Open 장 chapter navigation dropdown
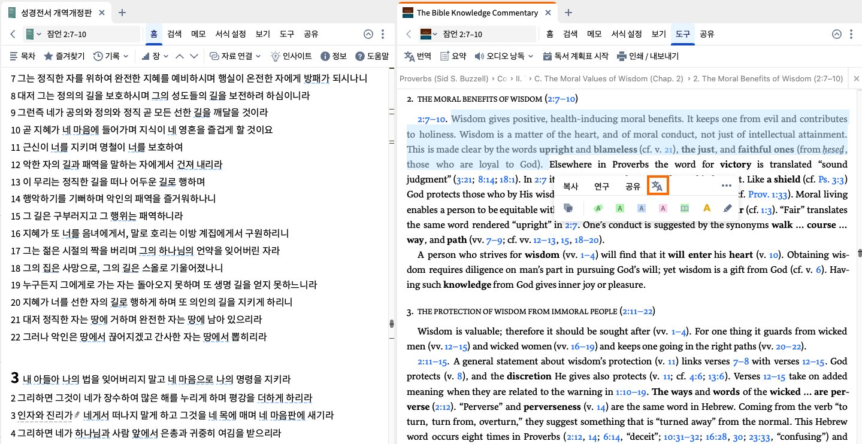The height and width of the screenshot is (444, 862). [155, 56]
